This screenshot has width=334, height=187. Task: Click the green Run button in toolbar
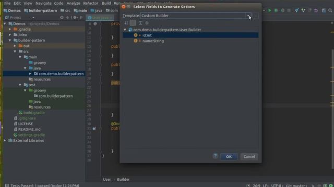[270, 10]
